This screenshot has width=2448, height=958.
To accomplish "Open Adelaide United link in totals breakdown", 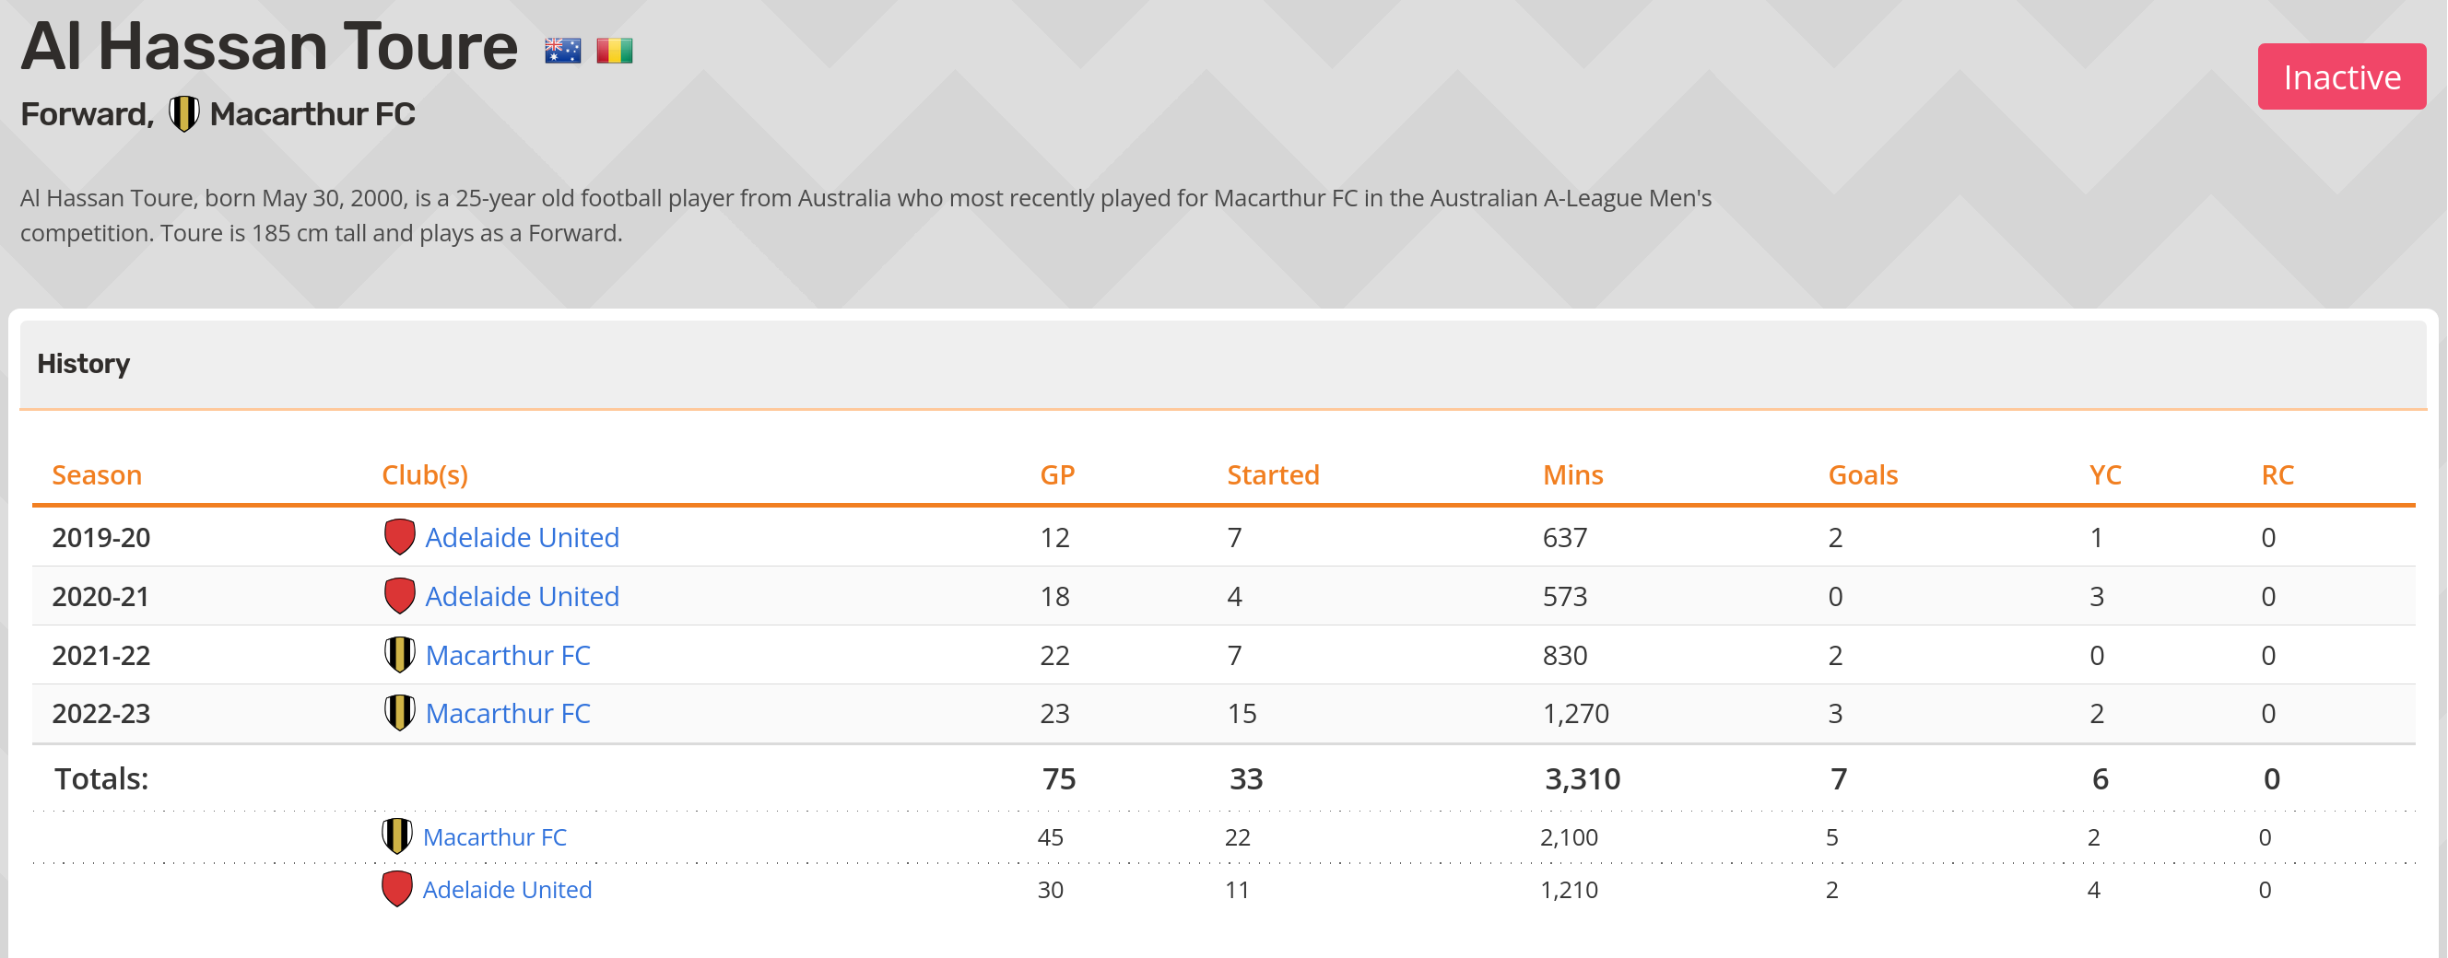I will (507, 890).
